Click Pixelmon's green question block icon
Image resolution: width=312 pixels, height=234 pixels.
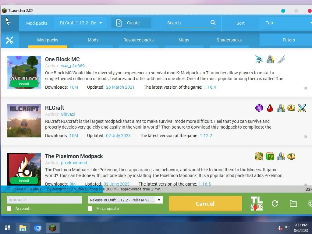point(270,156)
